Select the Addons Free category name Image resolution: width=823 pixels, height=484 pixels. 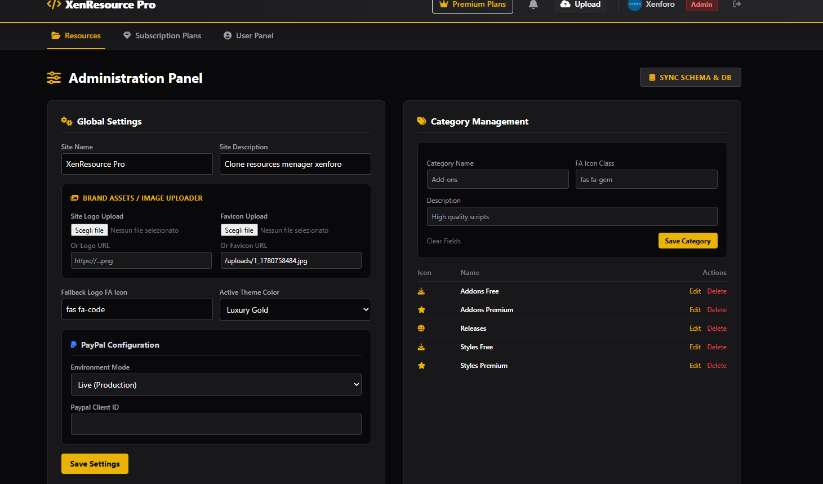[x=479, y=291]
